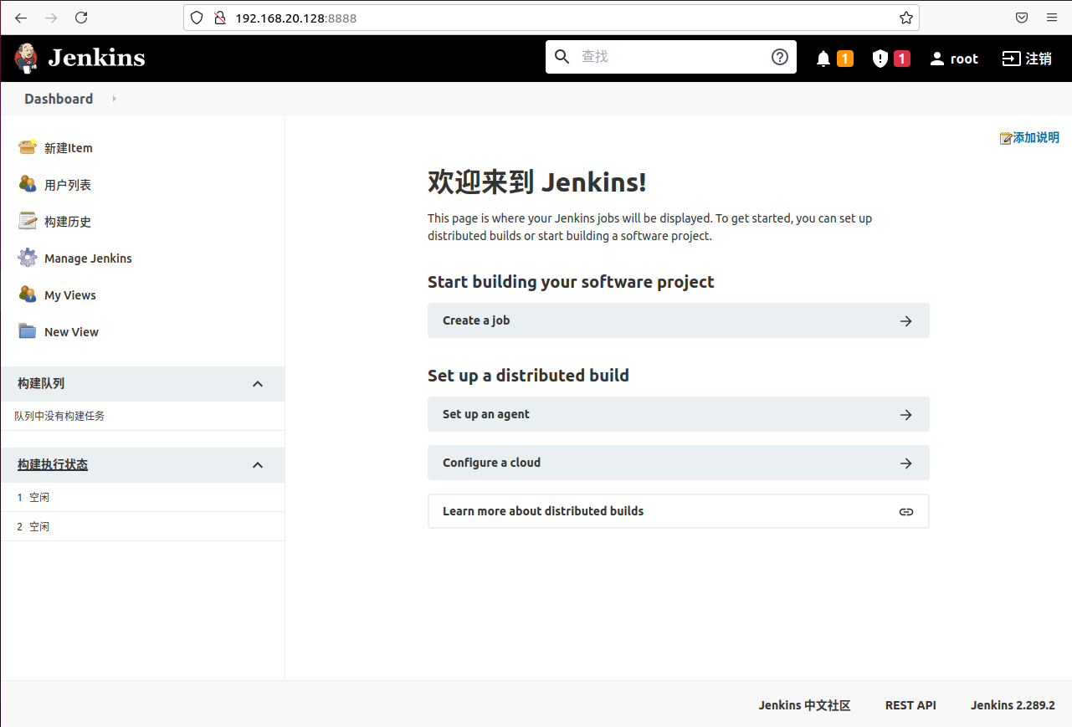Click the 构建历史 notepad icon

(28, 221)
